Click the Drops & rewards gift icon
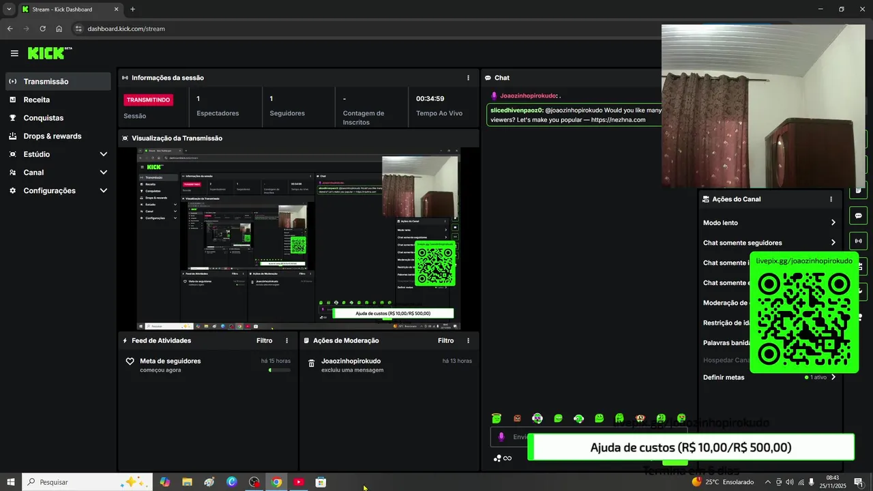873x491 pixels. pyautogui.click(x=12, y=136)
